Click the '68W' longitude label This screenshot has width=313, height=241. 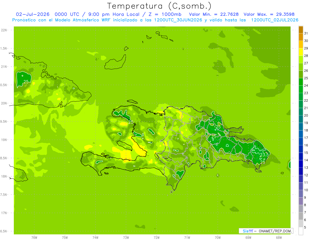coord(279,237)
